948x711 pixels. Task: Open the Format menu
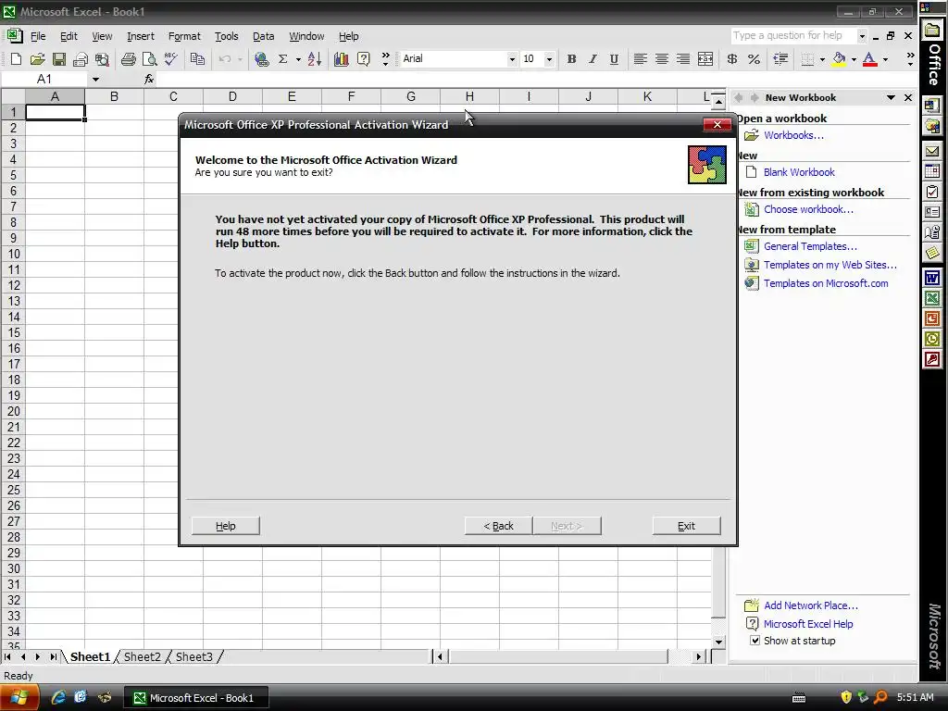(184, 36)
